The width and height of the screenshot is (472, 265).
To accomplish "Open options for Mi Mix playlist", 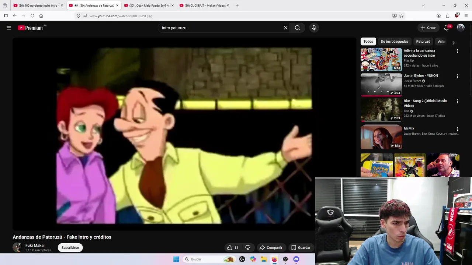I will point(457,129).
